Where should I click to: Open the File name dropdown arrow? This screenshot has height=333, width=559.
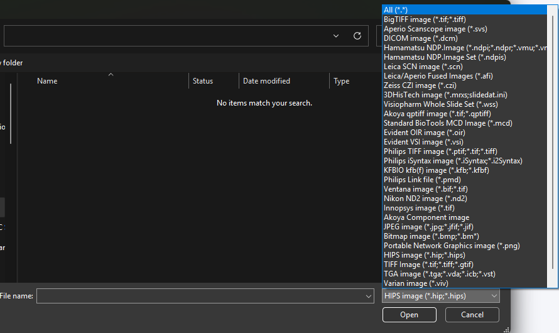[x=369, y=297]
